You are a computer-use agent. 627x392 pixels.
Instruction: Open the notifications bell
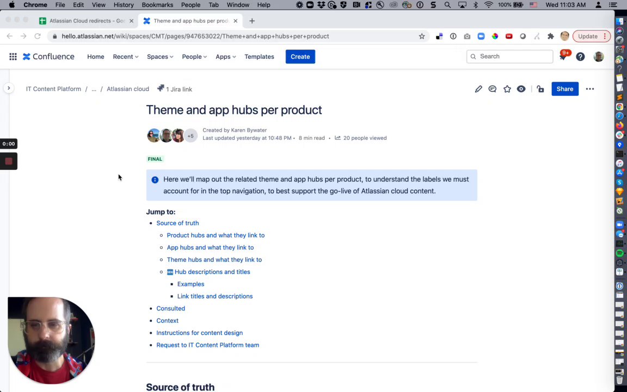pyautogui.click(x=563, y=57)
